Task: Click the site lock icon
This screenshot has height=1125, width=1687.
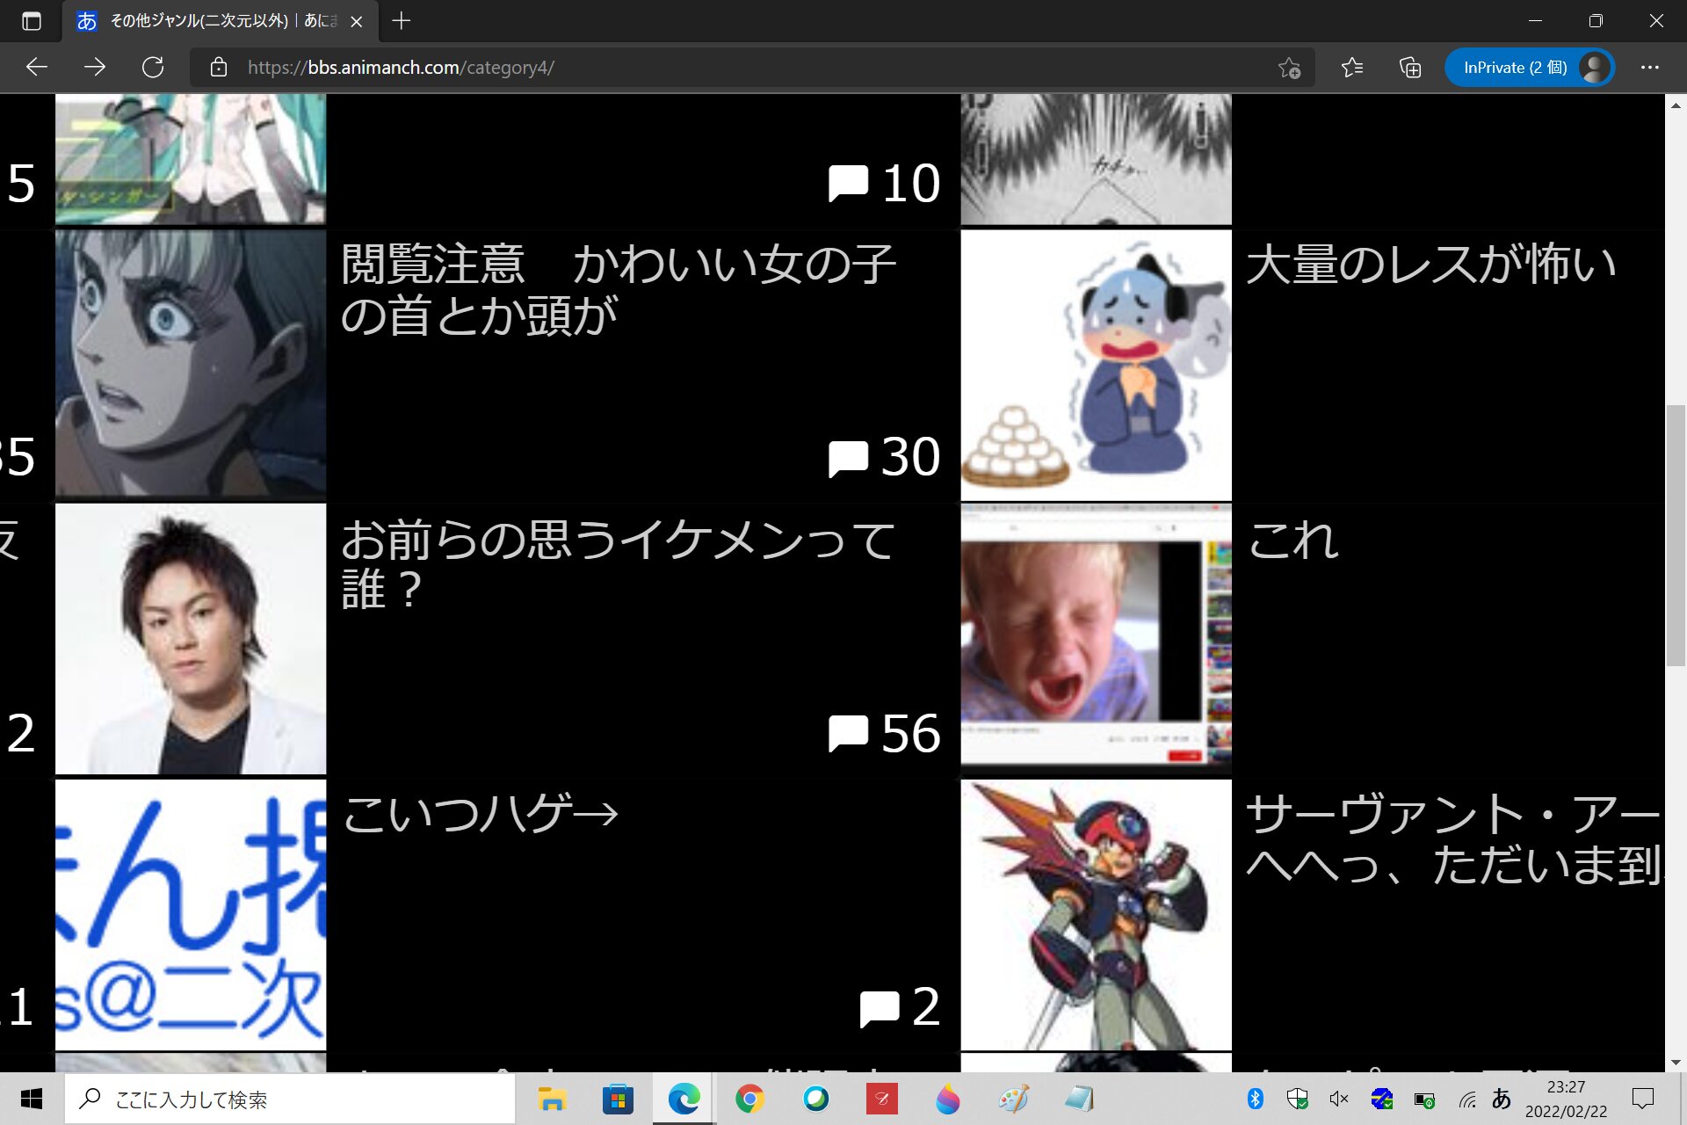Action: pyautogui.click(x=219, y=68)
